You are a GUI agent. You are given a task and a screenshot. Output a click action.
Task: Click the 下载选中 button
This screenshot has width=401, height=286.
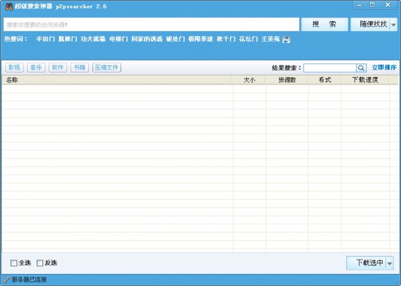[367, 263]
